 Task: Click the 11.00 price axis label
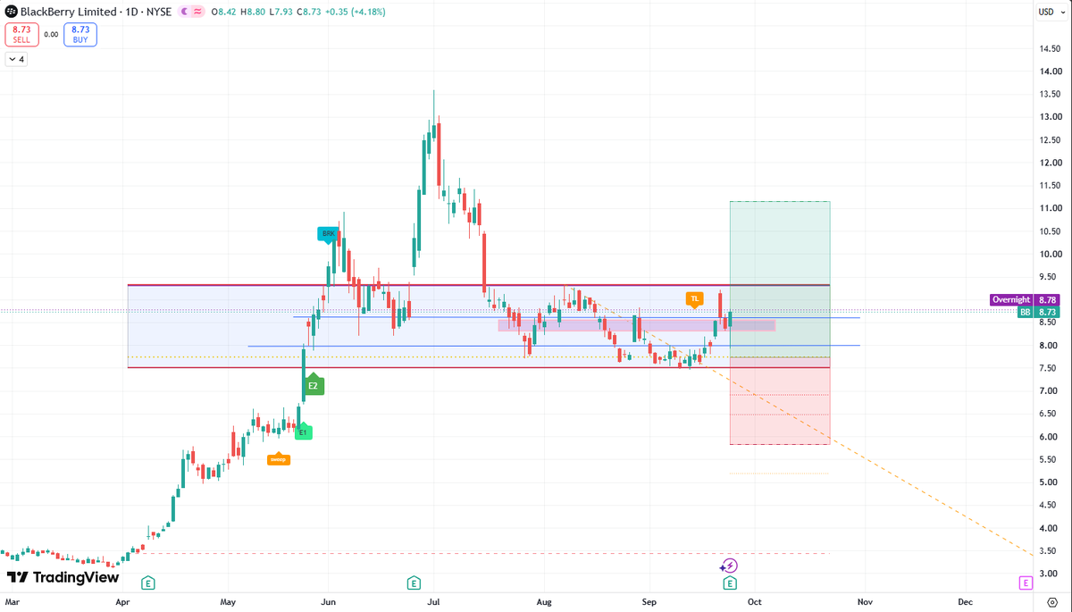point(1050,208)
